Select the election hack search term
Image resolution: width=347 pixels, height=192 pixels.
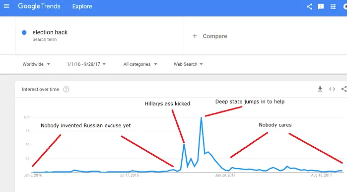coord(50,32)
